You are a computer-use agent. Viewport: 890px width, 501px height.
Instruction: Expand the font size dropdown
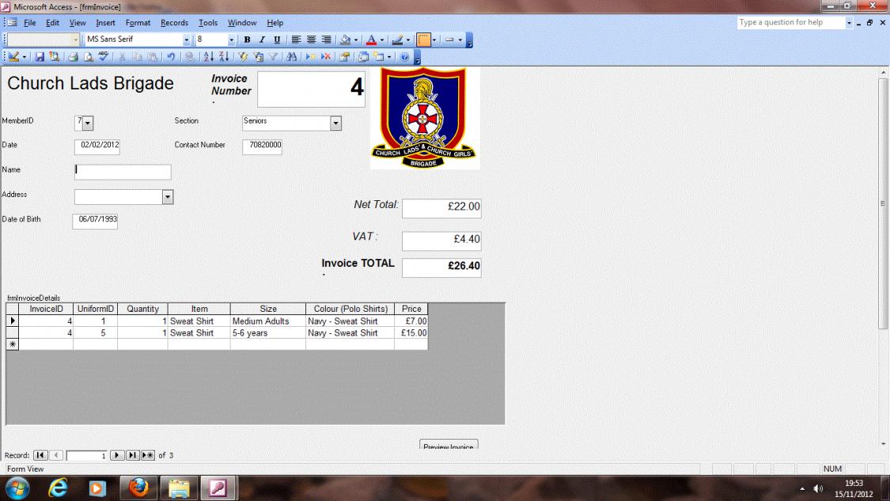(x=231, y=40)
